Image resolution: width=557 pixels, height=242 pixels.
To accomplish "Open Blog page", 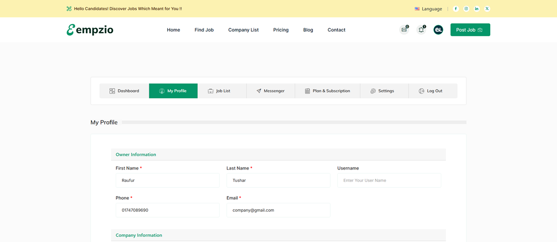I will [308, 30].
